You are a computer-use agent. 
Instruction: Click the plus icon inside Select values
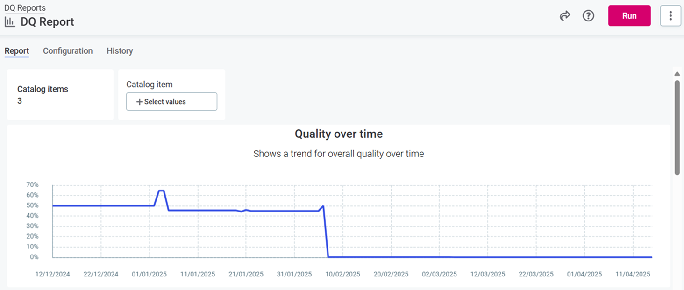coord(140,101)
